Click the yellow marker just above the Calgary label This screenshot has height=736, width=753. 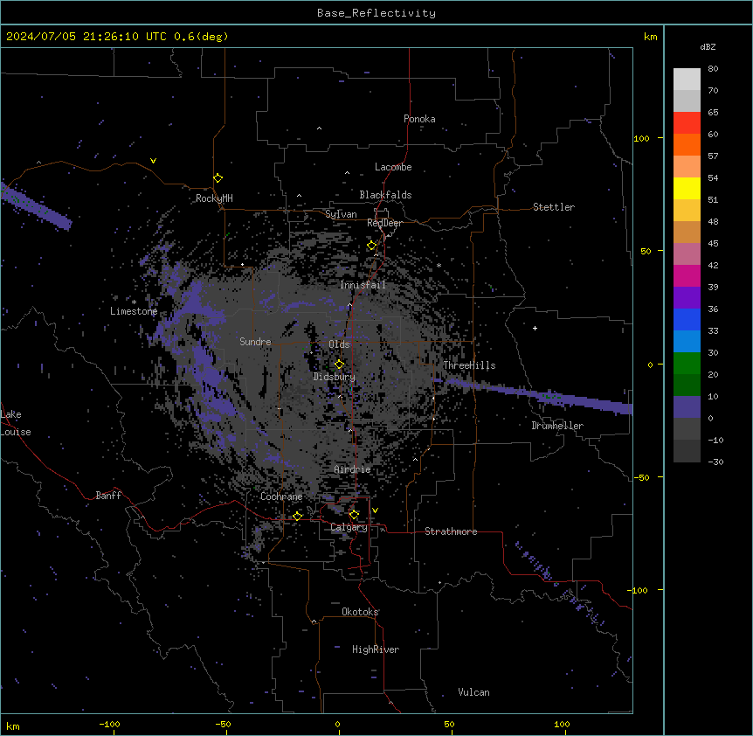tap(354, 515)
